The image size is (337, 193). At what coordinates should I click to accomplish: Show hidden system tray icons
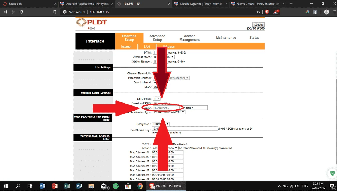coord(279,186)
